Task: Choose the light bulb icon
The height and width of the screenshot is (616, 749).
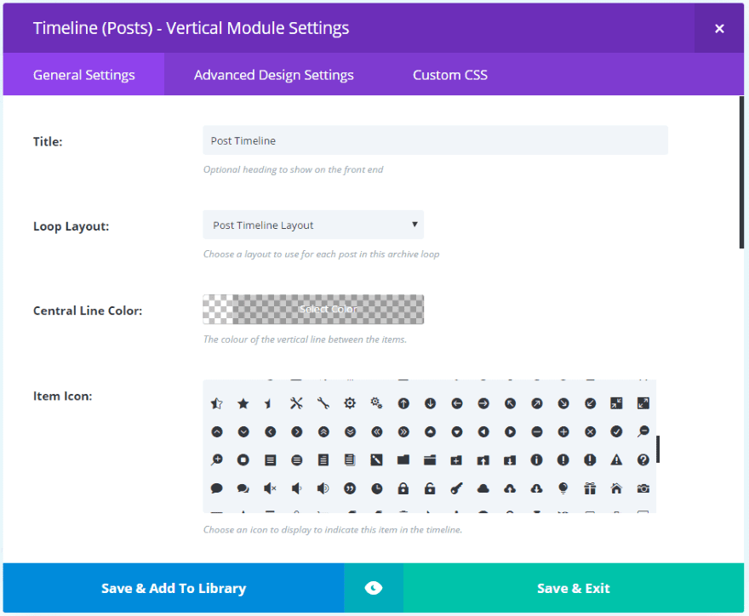Action: click(563, 488)
